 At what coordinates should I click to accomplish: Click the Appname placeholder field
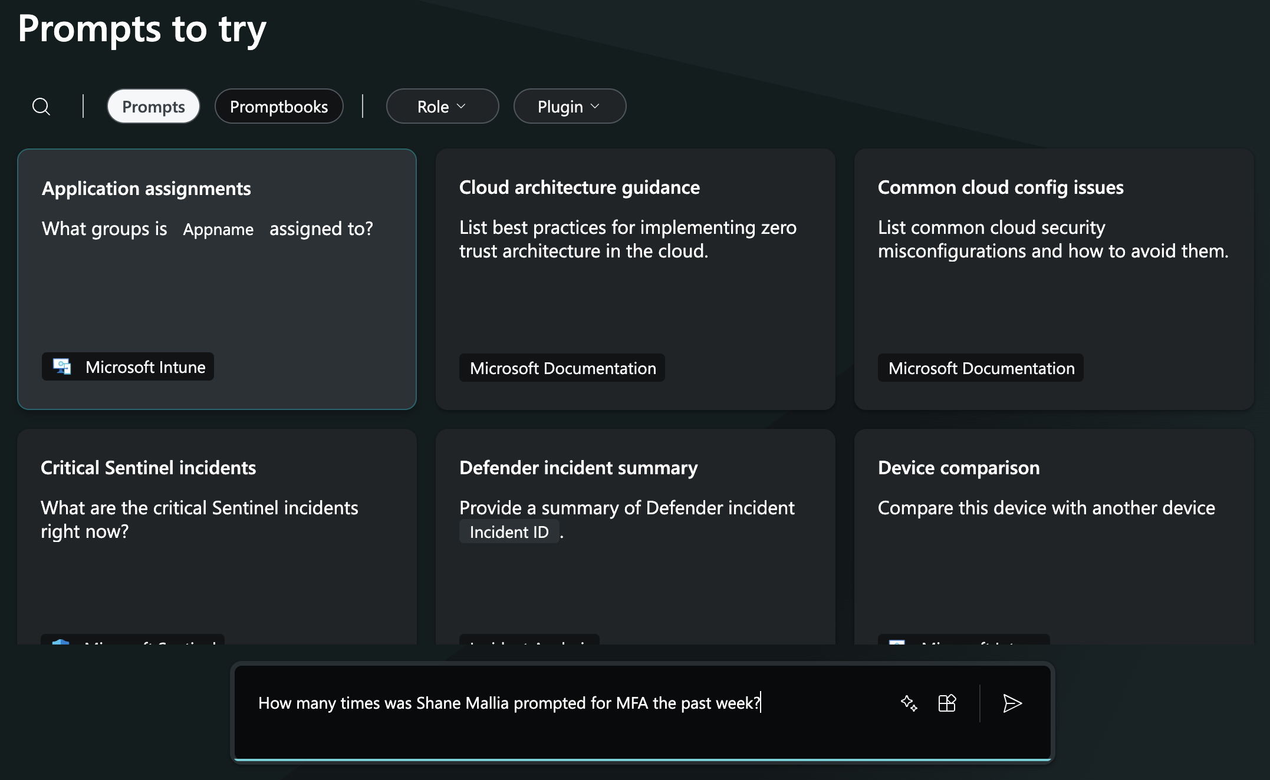tap(218, 229)
